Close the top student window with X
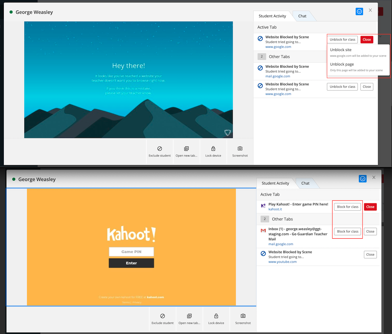 (x=370, y=10)
